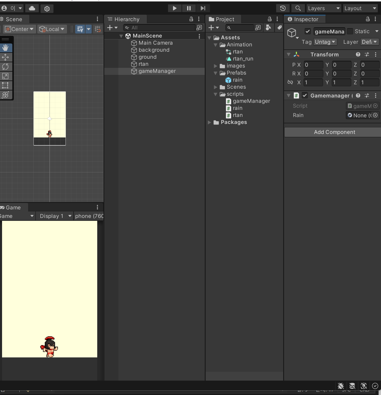Open the Center pivot mode dropdown

[x=19, y=29]
